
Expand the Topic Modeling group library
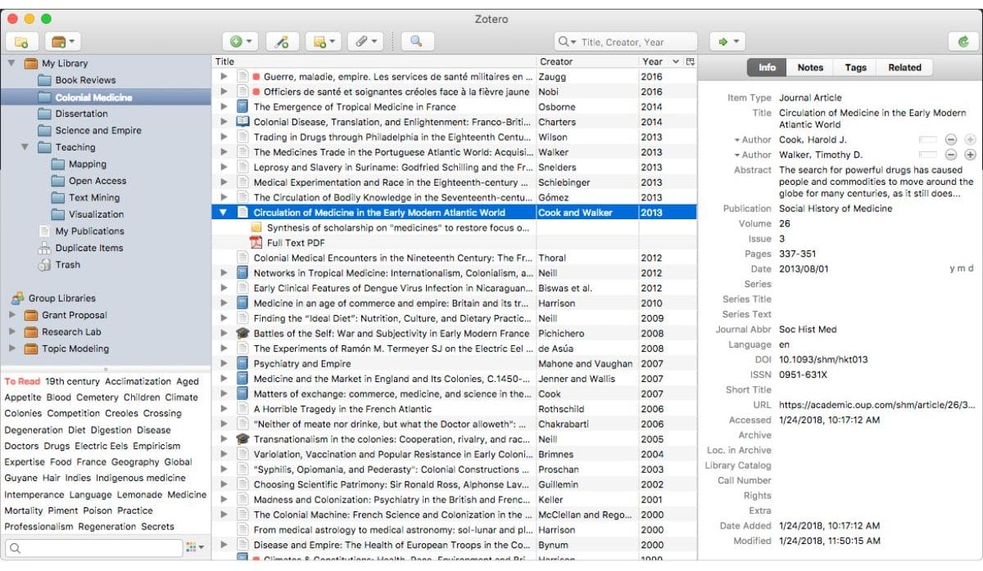(x=12, y=348)
